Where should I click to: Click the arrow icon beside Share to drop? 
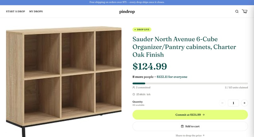pos(204,135)
